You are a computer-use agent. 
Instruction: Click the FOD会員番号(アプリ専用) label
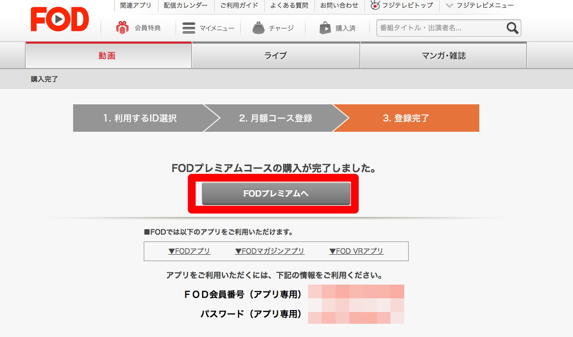click(243, 294)
